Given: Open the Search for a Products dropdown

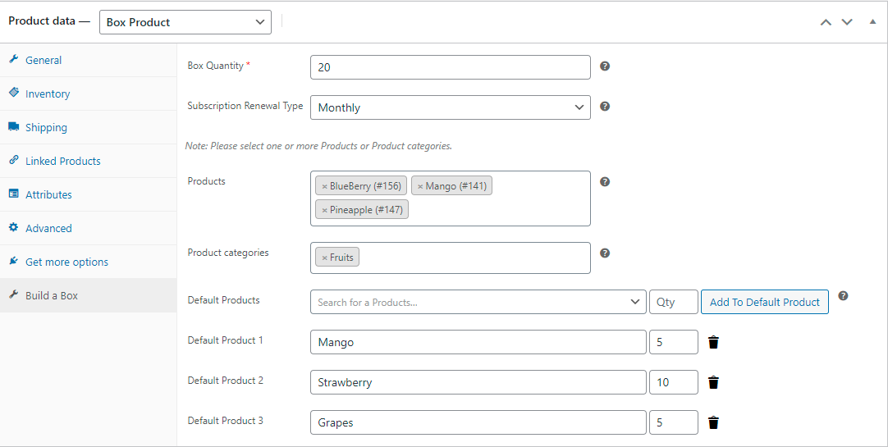Looking at the screenshot, I should (x=478, y=302).
